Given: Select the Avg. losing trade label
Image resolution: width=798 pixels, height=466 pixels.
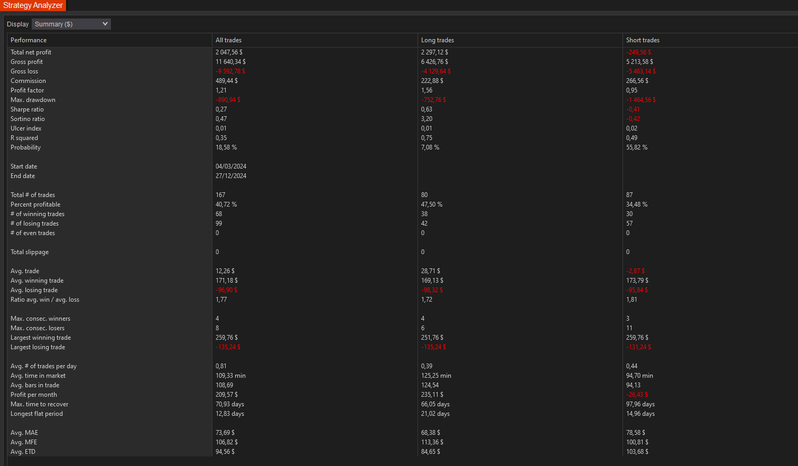Looking at the screenshot, I should pyautogui.click(x=34, y=290).
